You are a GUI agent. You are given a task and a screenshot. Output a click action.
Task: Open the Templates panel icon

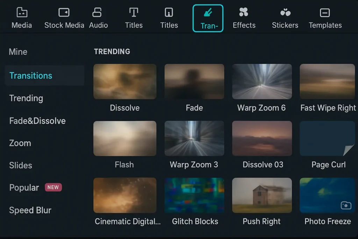pos(325,13)
